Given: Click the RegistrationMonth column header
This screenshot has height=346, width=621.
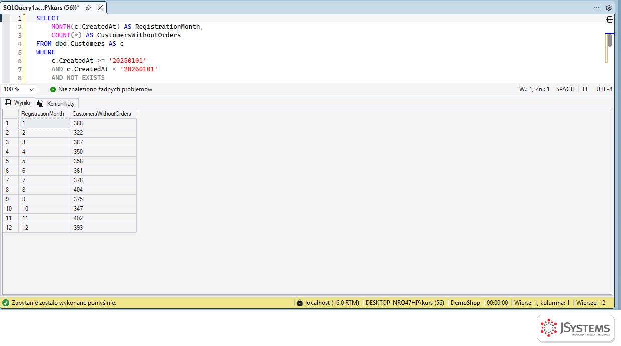Looking at the screenshot, I should pyautogui.click(x=44, y=114).
